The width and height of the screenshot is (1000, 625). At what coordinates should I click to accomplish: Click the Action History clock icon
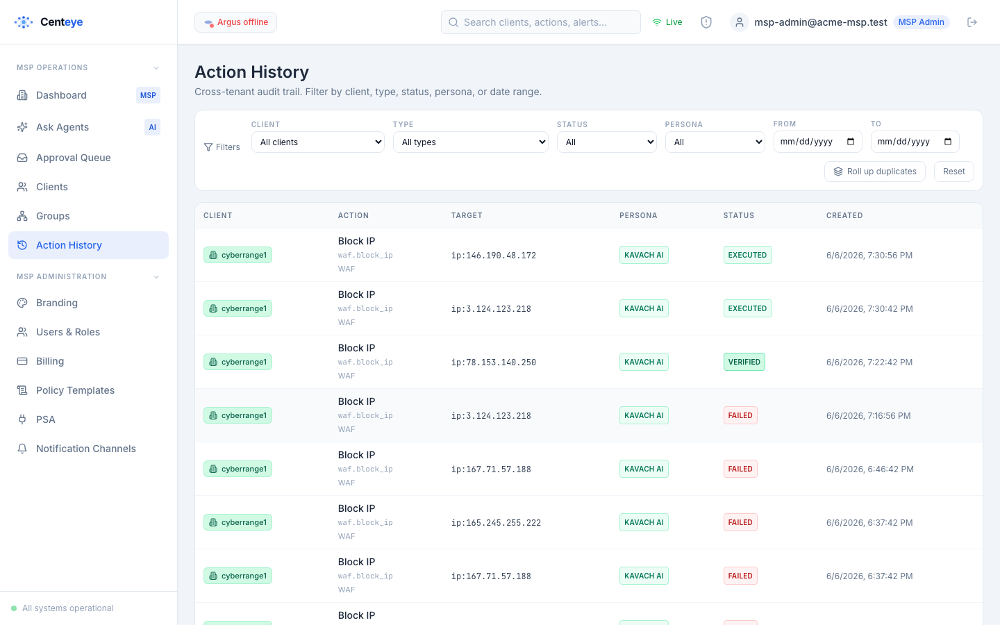[x=22, y=245]
